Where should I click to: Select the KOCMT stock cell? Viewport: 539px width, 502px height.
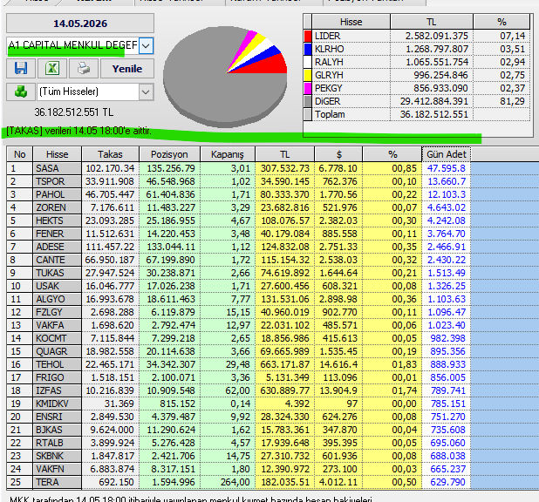[58, 338]
